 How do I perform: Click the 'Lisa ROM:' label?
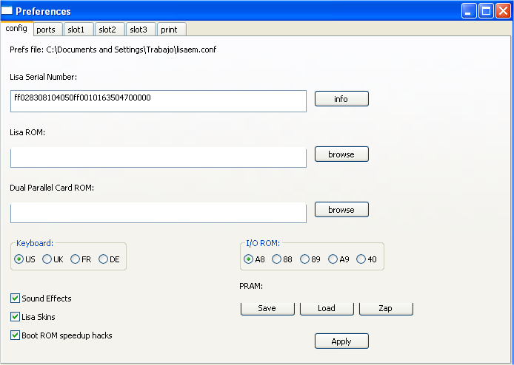click(27, 132)
